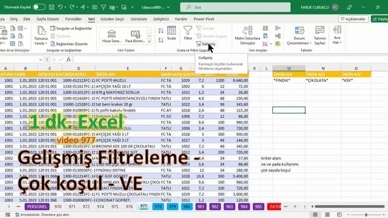The width and height of the screenshot is (388, 218).
Task: Click the green data model icon
Action: [x=278, y=44]
